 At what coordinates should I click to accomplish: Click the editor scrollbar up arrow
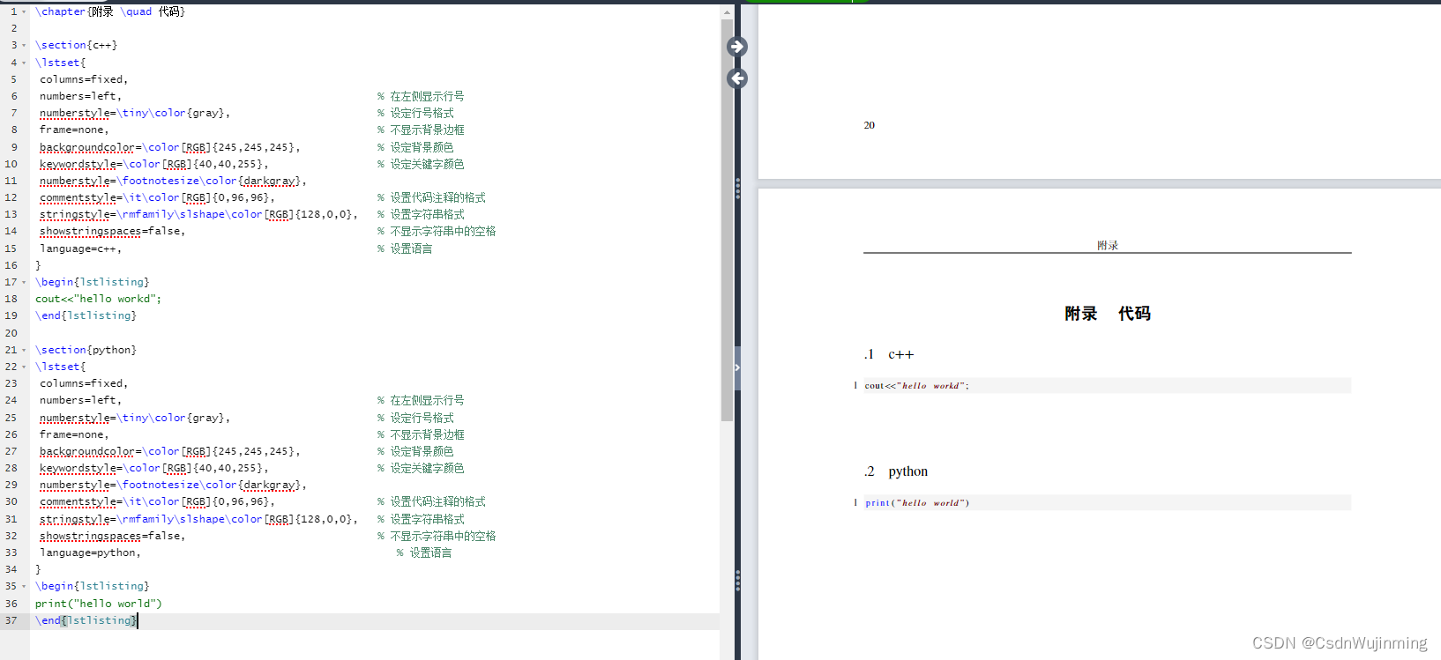727,12
